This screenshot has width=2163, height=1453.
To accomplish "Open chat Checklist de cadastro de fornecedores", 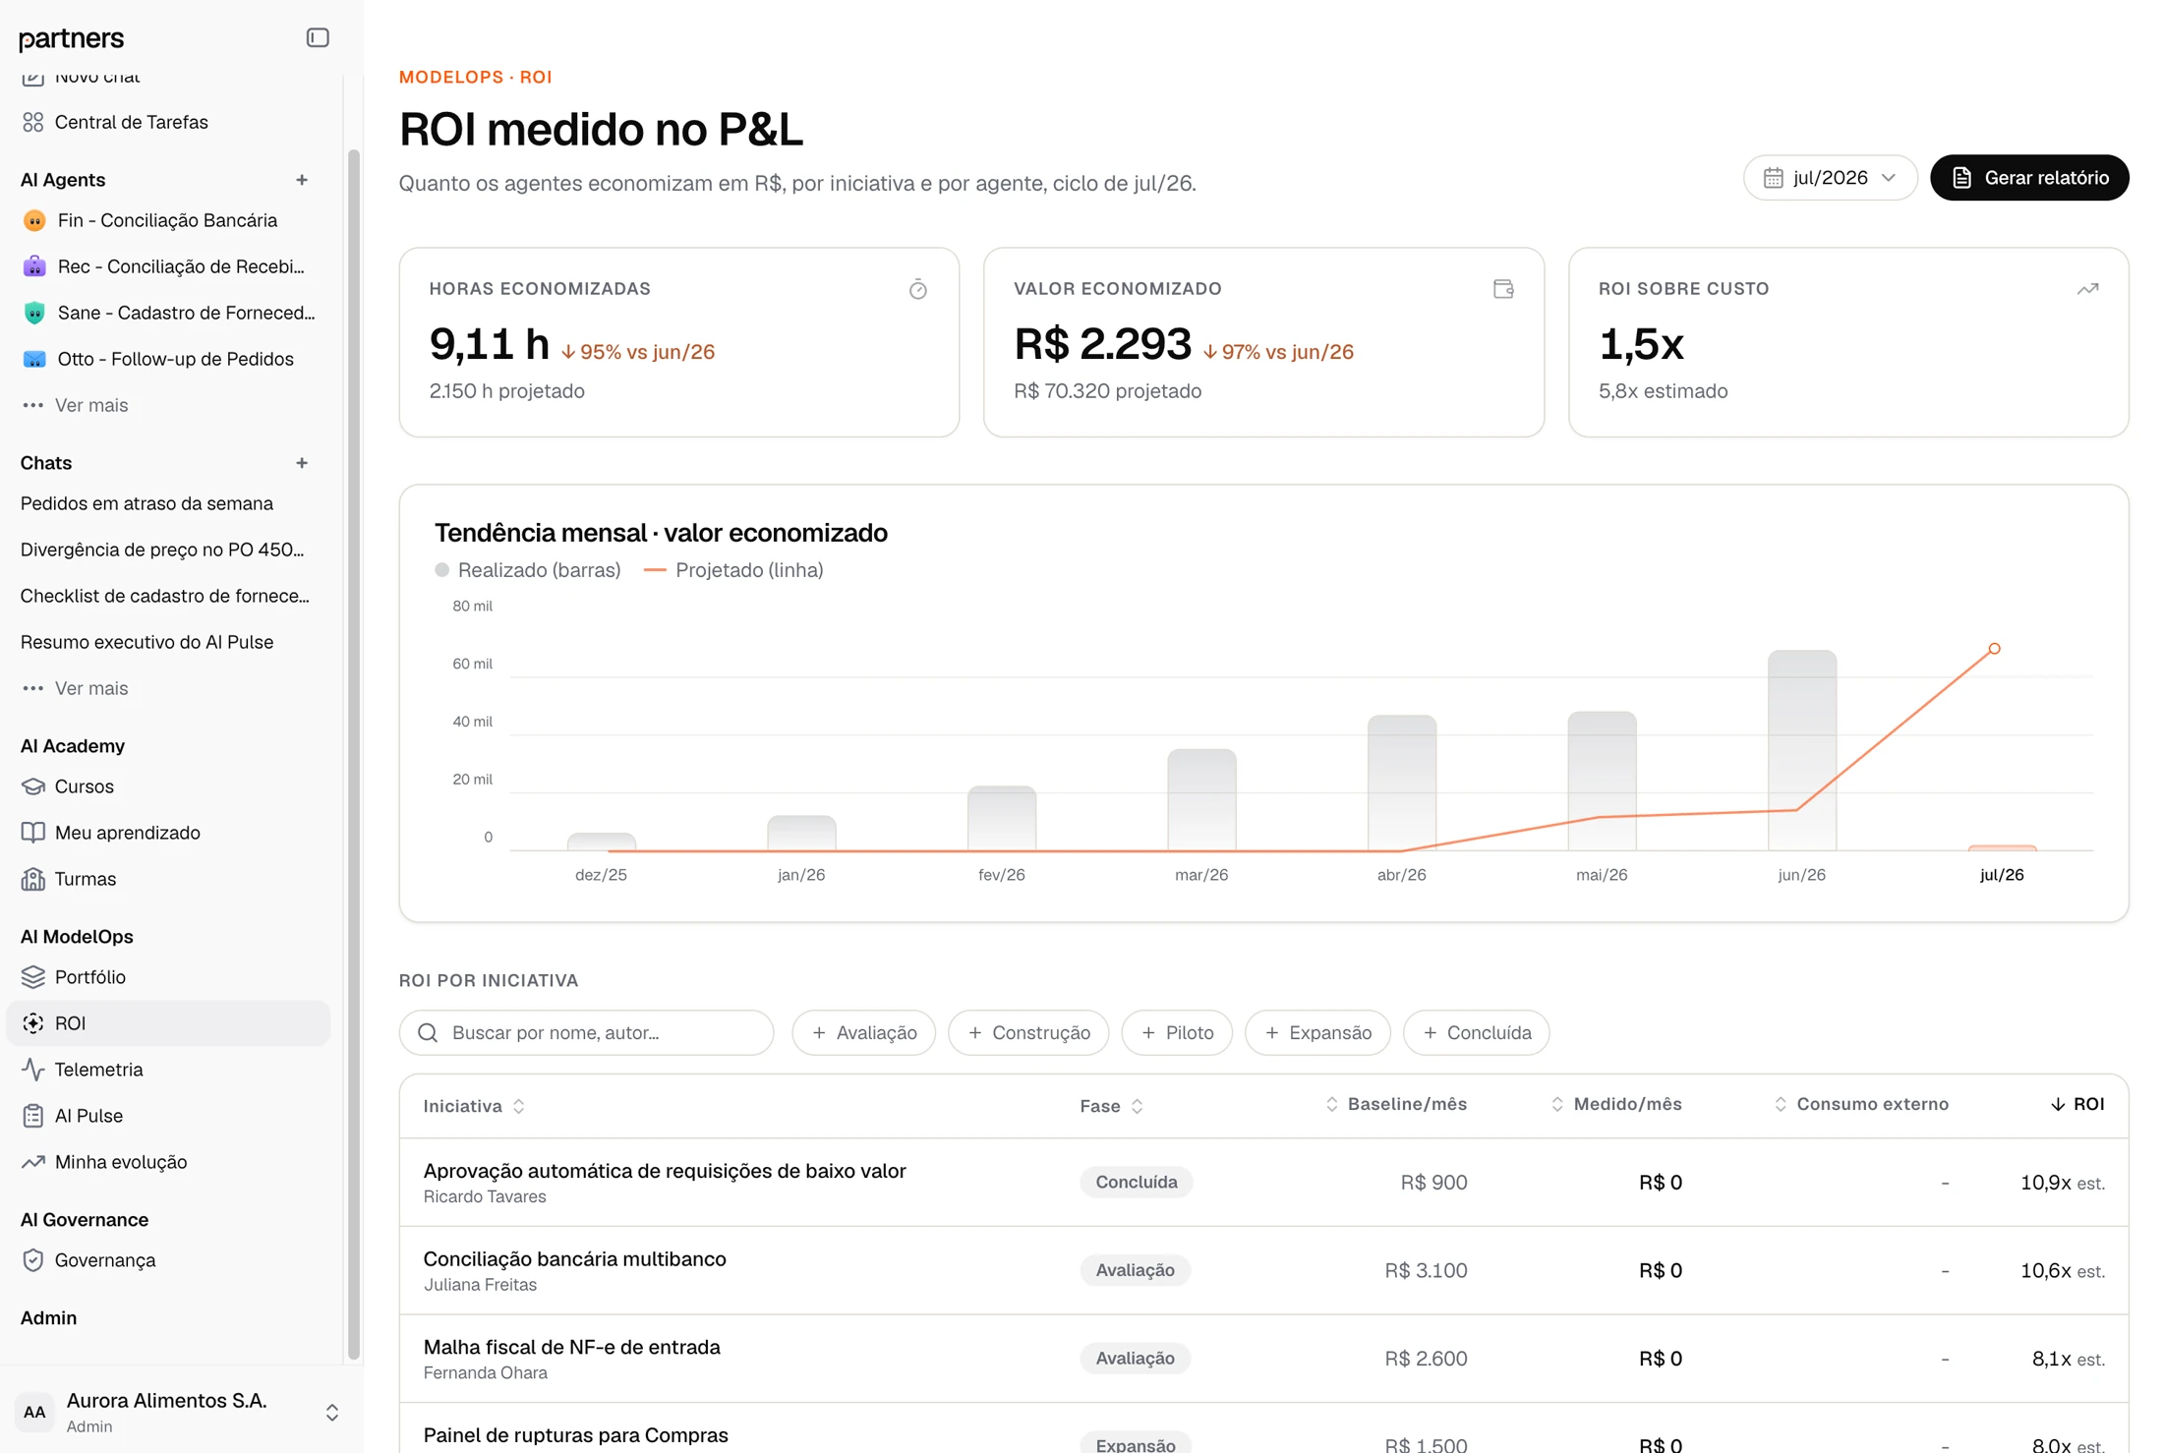I will 168,596.
